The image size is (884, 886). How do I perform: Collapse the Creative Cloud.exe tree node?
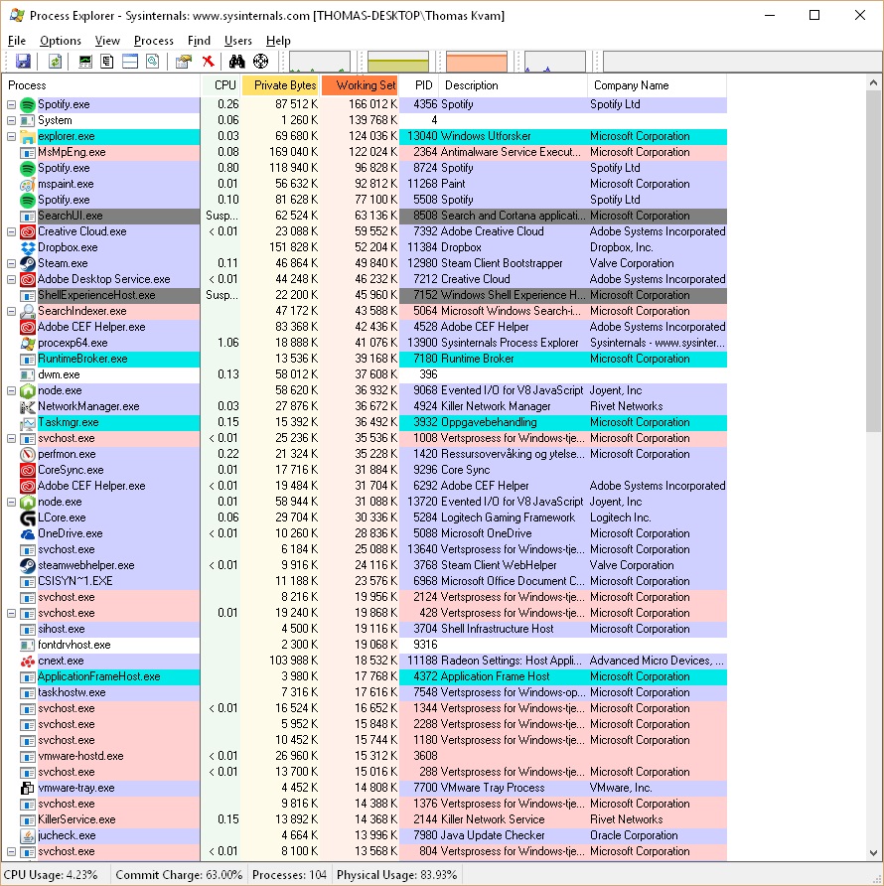point(11,231)
